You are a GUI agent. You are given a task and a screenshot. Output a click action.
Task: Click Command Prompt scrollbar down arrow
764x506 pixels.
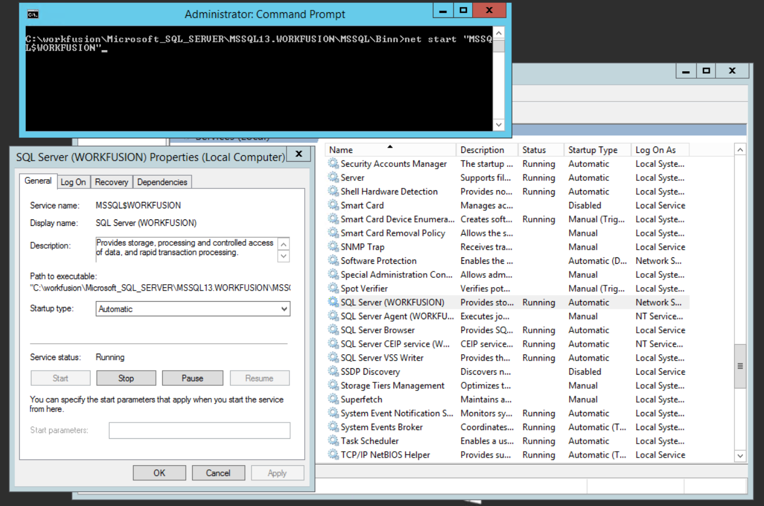[498, 124]
